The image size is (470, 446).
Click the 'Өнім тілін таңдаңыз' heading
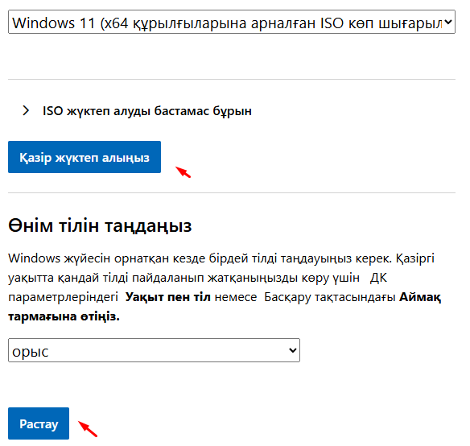click(100, 225)
